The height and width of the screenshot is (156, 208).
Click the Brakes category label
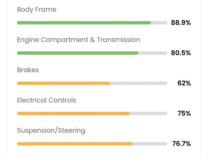pos(28,70)
